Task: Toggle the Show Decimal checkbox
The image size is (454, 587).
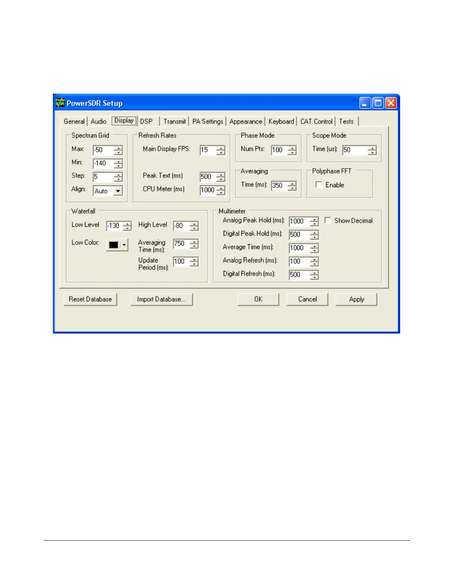Action: pyautogui.click(x=328, y=220)
